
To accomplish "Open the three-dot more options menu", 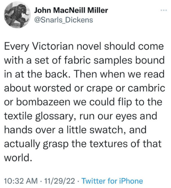I will (x=163, y=10).
